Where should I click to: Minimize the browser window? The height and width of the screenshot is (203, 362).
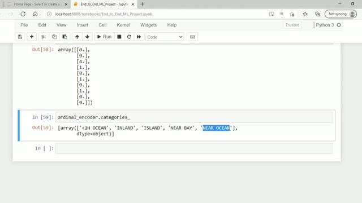pos(339,4)
